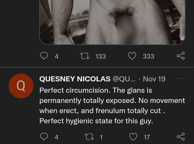194x144 pixels.
Task: Click the 17 likes count
Action: 147,137
